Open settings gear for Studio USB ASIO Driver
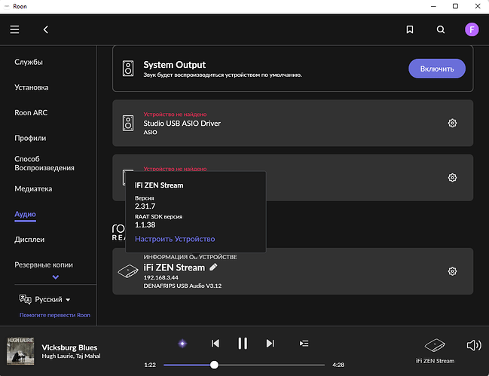489x376 pixels. point(452,123)
